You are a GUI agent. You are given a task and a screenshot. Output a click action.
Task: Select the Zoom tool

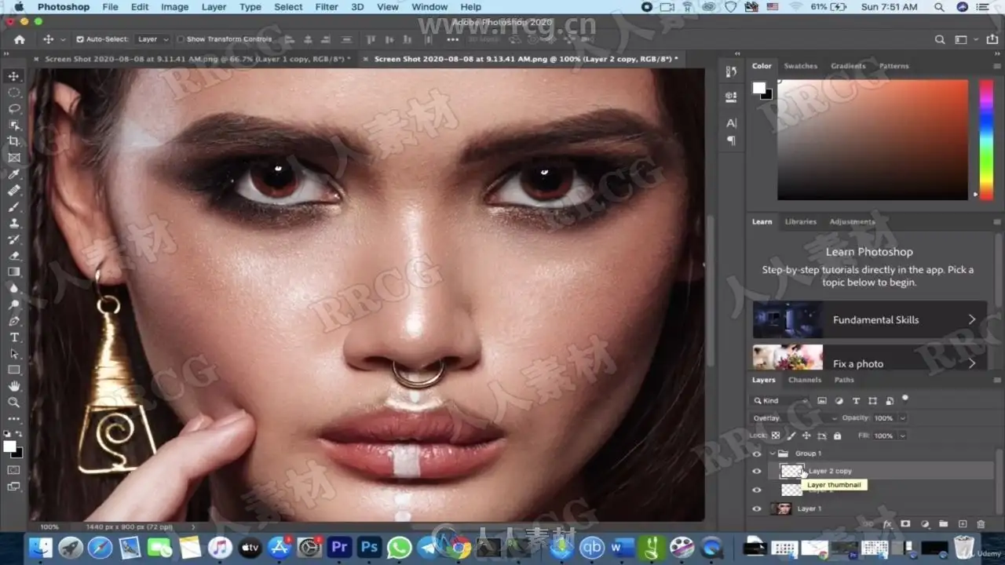click(13, 403)
